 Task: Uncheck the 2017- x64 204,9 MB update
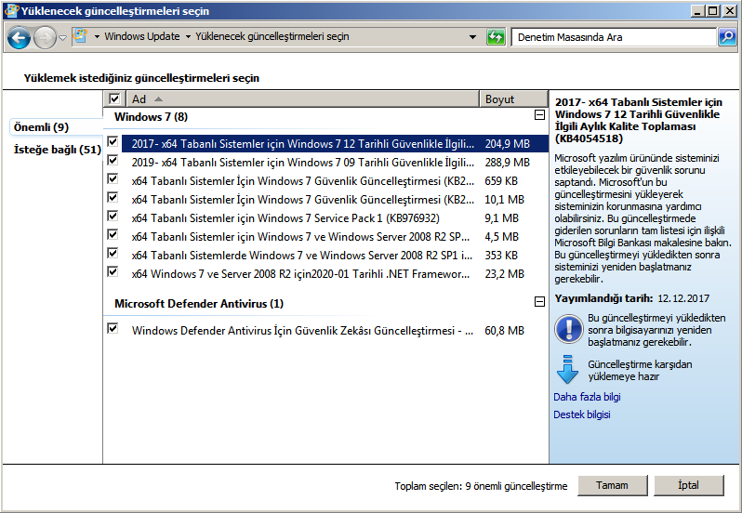(113, 141)
